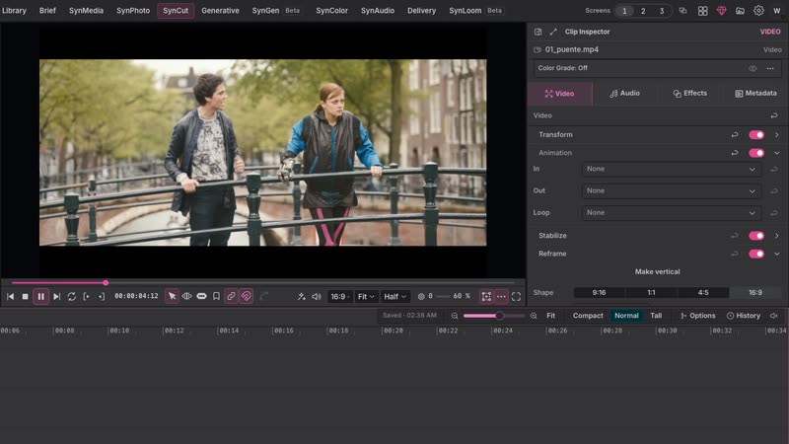Toggle the transform overlay box icon
The image size is (789, 444).
(x=486, y=297)
